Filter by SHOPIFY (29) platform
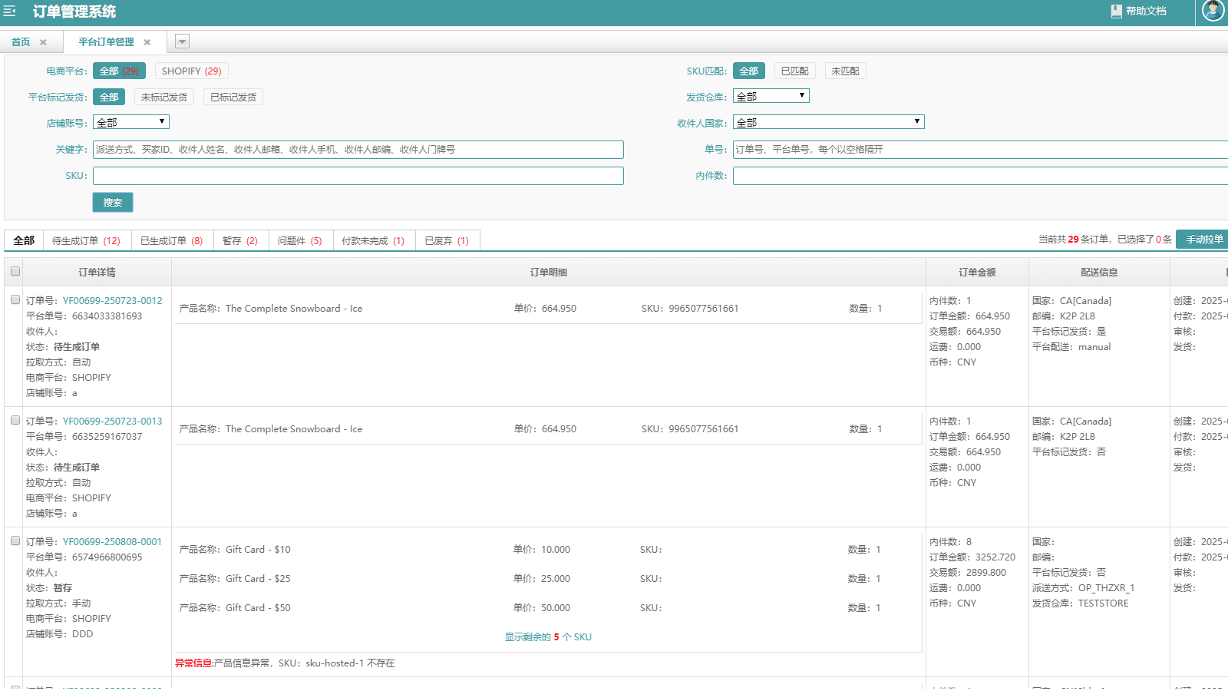The width and height of the screenshot is (1228, 691). (192, 71)
